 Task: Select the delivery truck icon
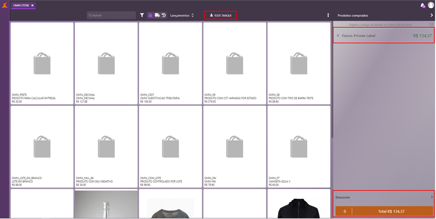pyautogui.click(x=157, y=15)
